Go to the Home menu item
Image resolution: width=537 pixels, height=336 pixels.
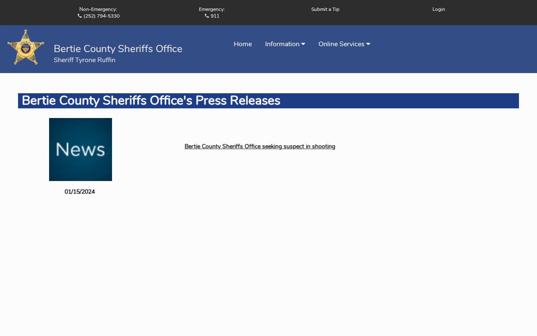click(243, 44)
